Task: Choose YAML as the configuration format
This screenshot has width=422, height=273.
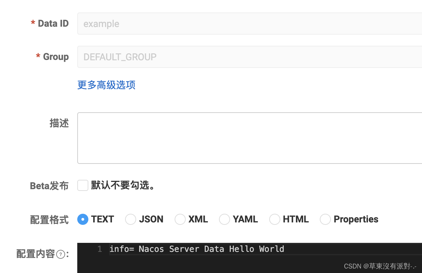Action: click(225, 219)
